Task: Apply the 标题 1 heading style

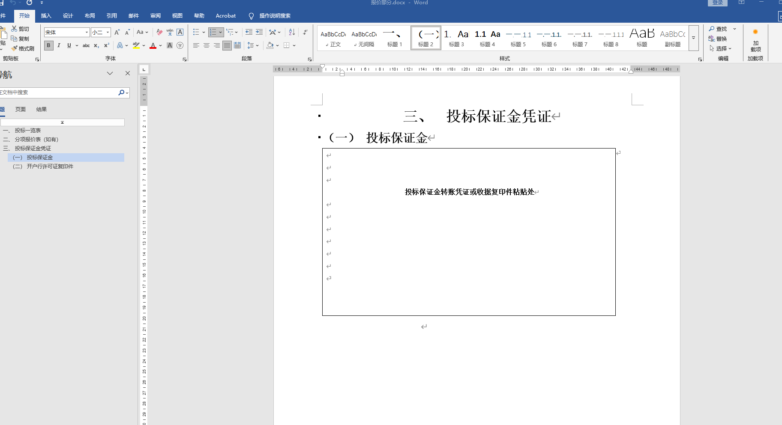Action: click(x=395, y=38)
